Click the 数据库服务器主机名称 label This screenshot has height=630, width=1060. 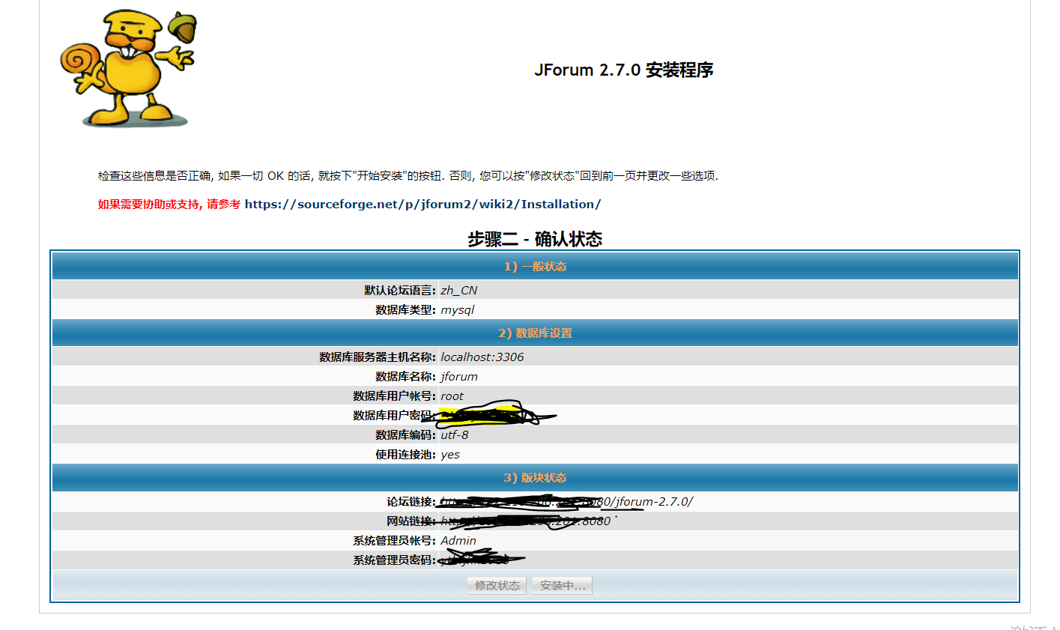tap(378, 357)
